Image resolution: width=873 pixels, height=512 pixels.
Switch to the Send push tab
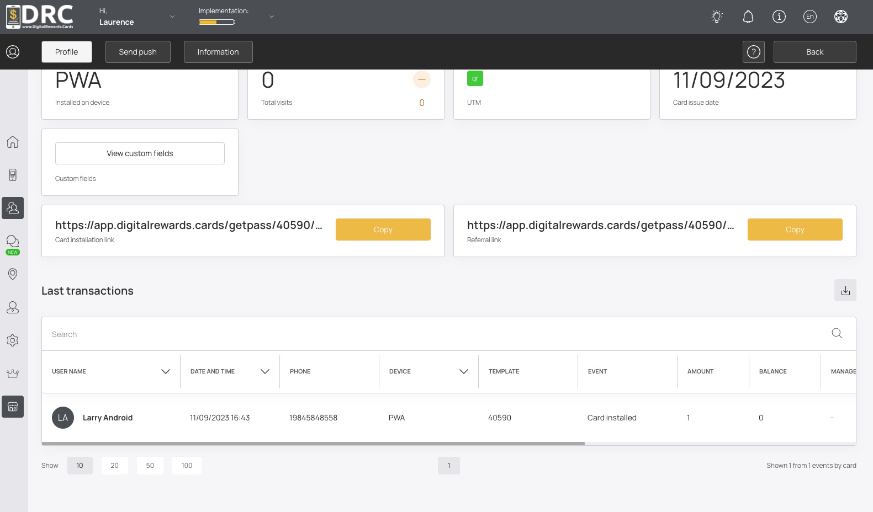pyautogui.click(x=137, y=52)
